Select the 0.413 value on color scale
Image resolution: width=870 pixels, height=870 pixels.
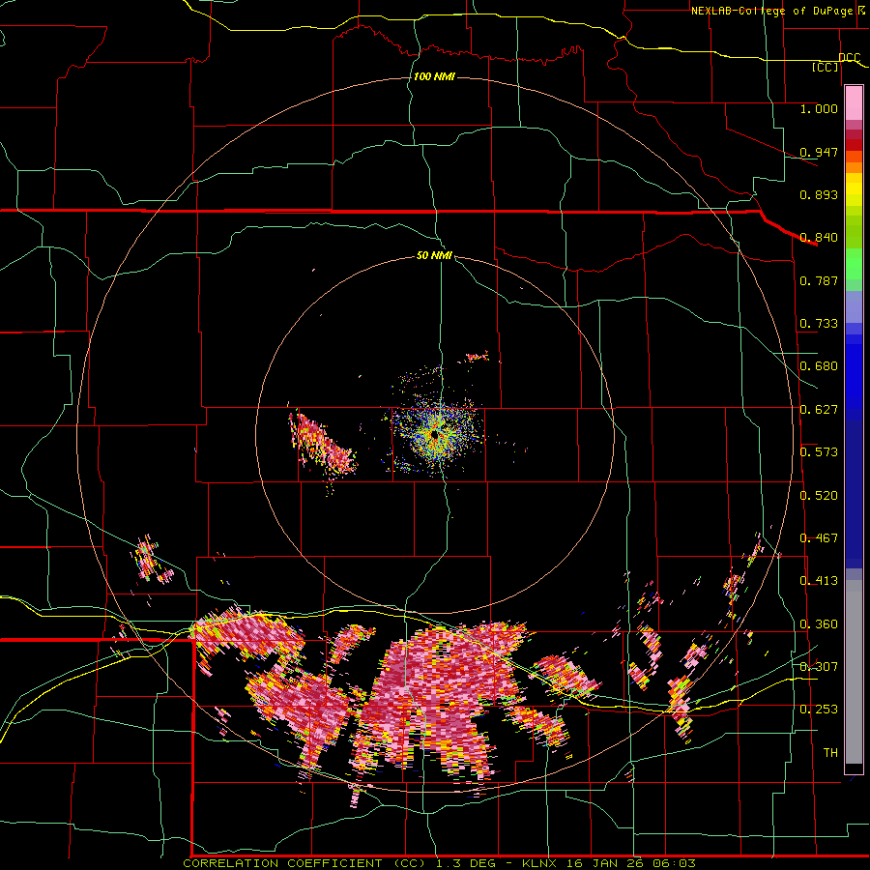coord(819,581)
